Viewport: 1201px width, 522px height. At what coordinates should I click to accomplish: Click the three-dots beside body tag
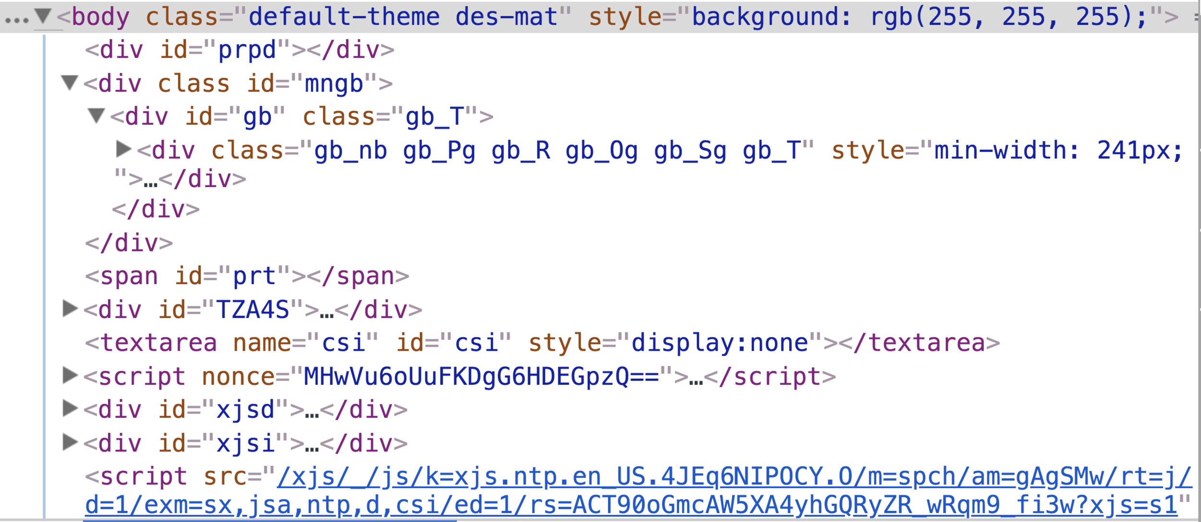coord(17,20)
